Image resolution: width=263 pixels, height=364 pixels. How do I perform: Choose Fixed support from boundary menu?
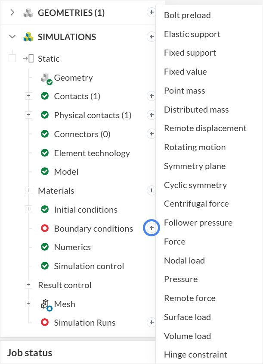click(190, 53)
